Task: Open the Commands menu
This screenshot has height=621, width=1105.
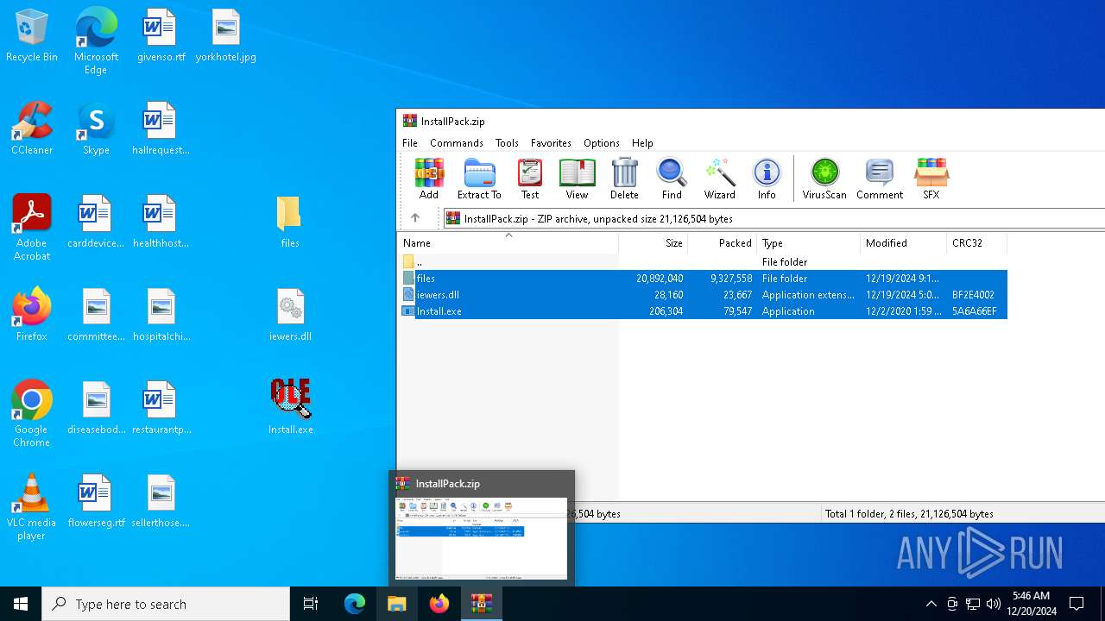Action: click(457, 143)
